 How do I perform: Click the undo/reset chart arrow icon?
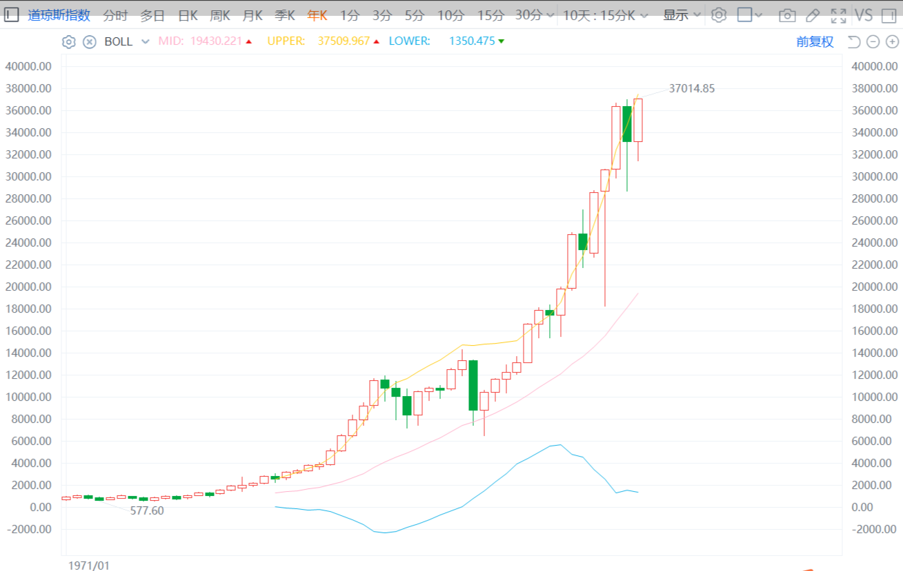853,42
